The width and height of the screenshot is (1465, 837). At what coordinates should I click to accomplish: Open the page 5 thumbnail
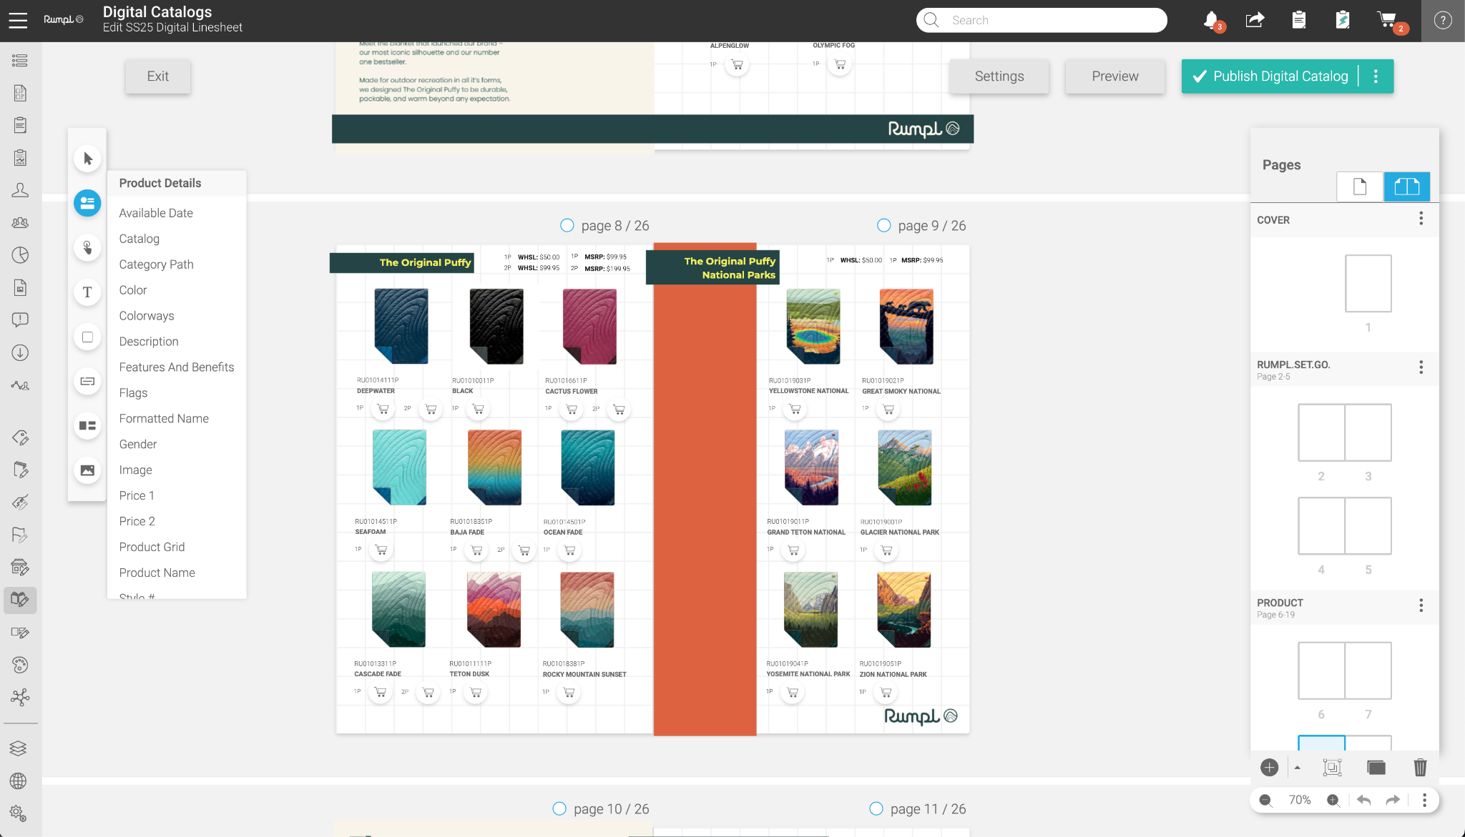1368,526
